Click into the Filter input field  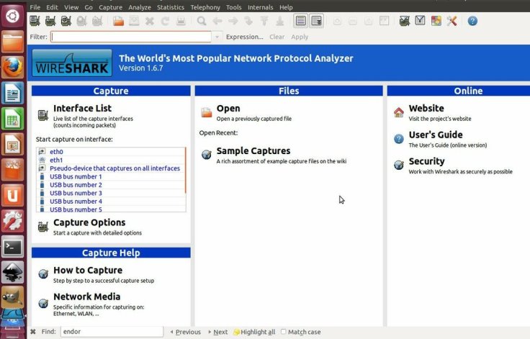click(x=131, y=37)
